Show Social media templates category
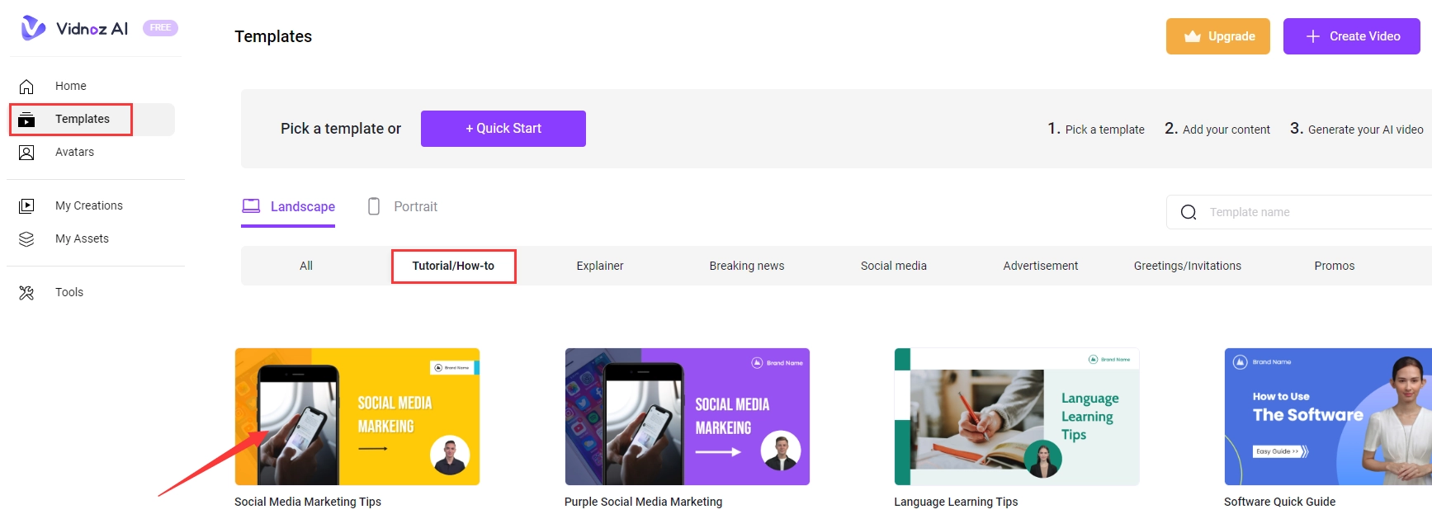Image resolution: width=1432 pixels, height=519 pixels. [x=893, y=266]
